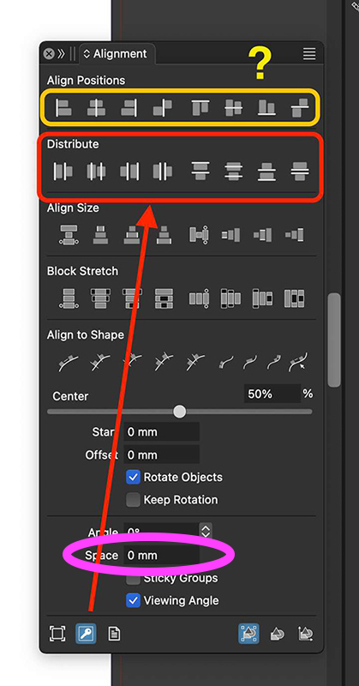Screen dimensions: 359x686
Task: Select first Align Size icon
Action: 69,235
